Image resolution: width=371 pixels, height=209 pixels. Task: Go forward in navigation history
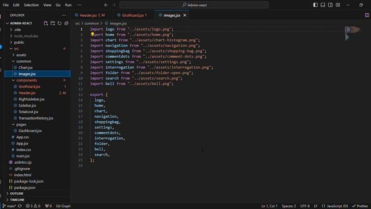click(114, 5)
